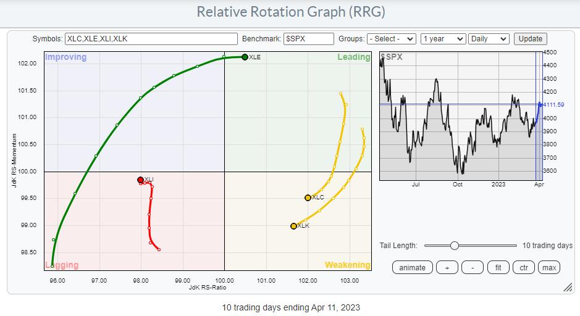Select the XLI red marker dot
The width and height of the screenshot is (580, 316).
141,180
